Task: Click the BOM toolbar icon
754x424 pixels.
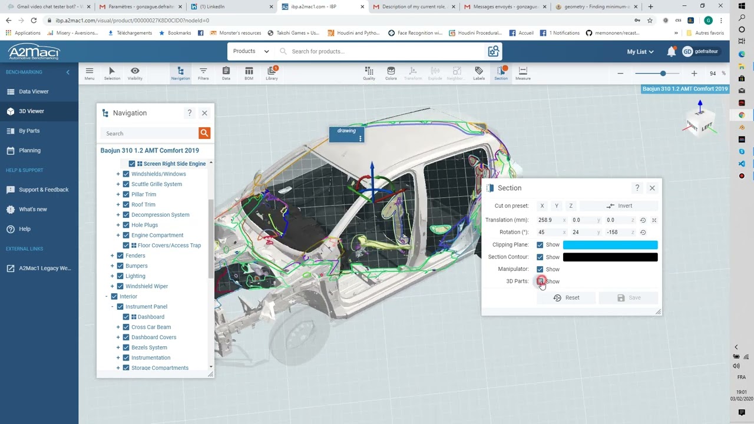Action: [x=249, y=73]
